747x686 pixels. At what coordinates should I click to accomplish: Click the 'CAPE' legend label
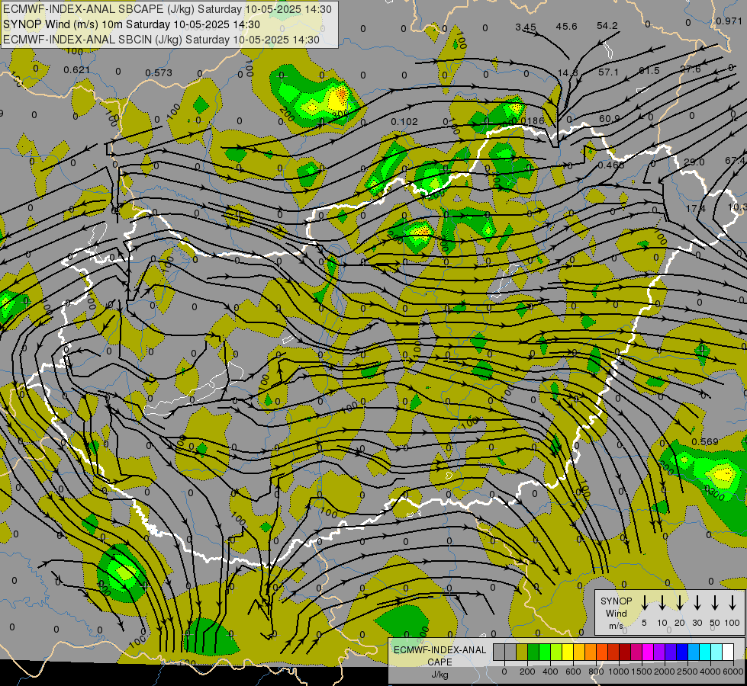coord(440,662)
